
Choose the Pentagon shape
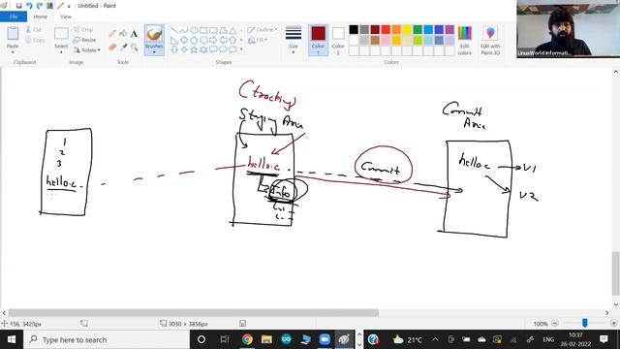(x=194, y=40)
